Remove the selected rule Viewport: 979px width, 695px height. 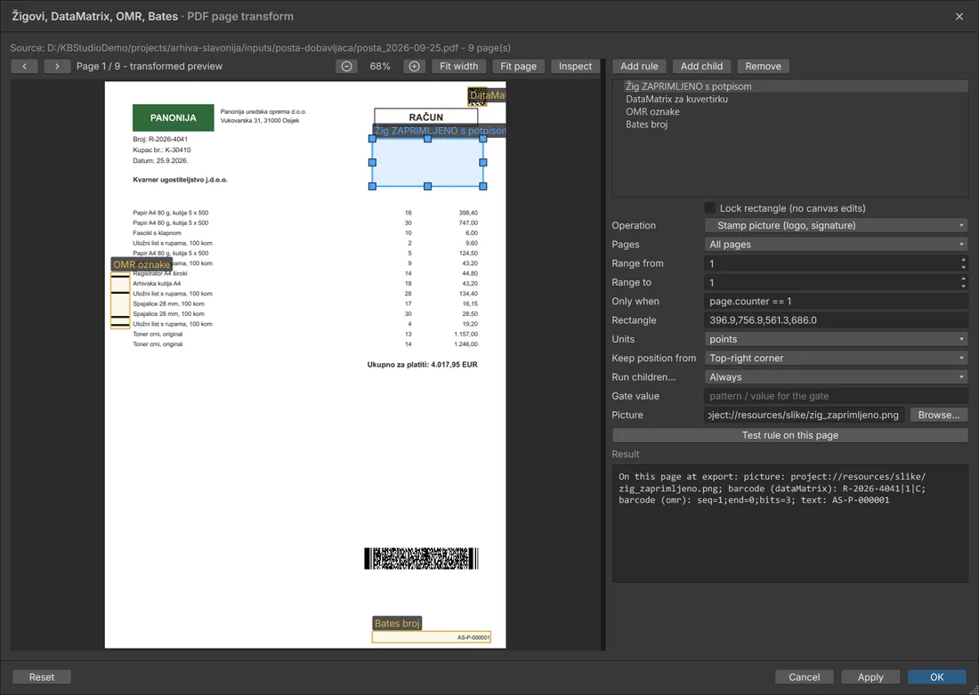(763, 66)
